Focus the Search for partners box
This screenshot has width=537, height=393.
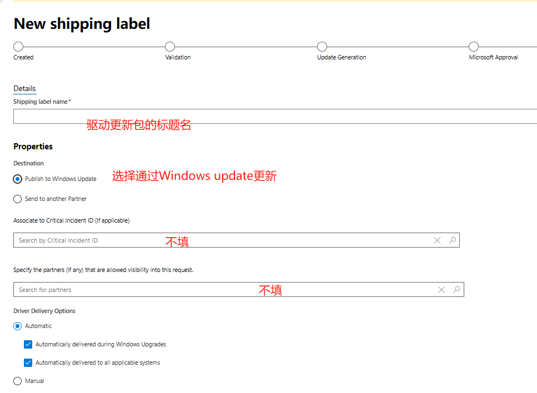[222, 290]
